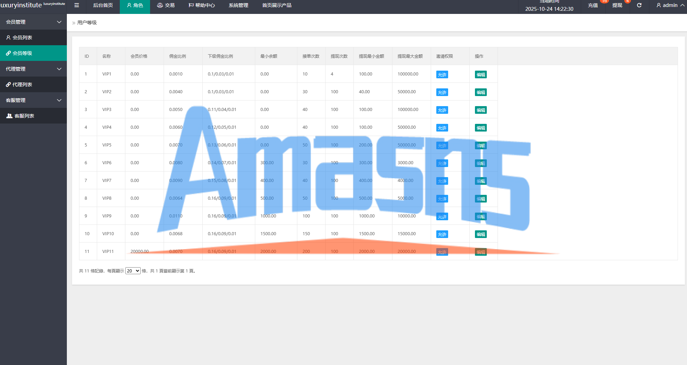Click the people icon beside 客服列表
The image size is (687, 365).
coord(9,116)
